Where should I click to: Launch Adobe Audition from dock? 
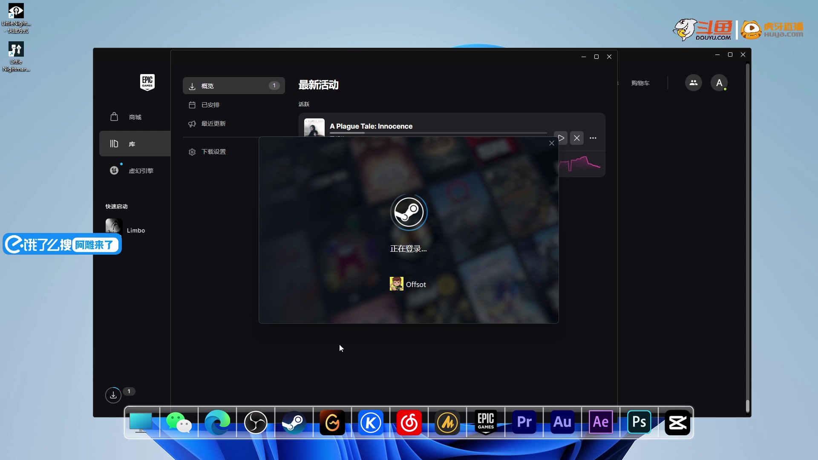coord(562,422)
